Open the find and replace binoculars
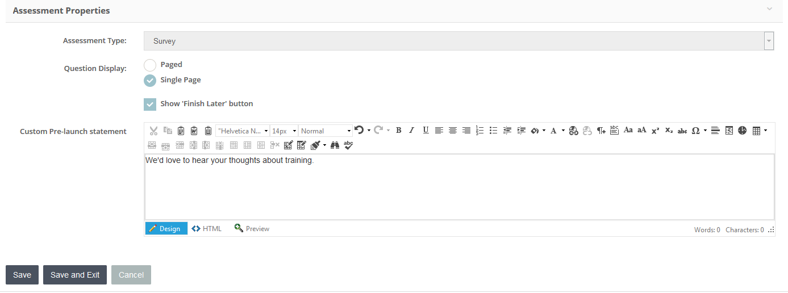This screenshot has width=788, height=293. tap(335, 145)
